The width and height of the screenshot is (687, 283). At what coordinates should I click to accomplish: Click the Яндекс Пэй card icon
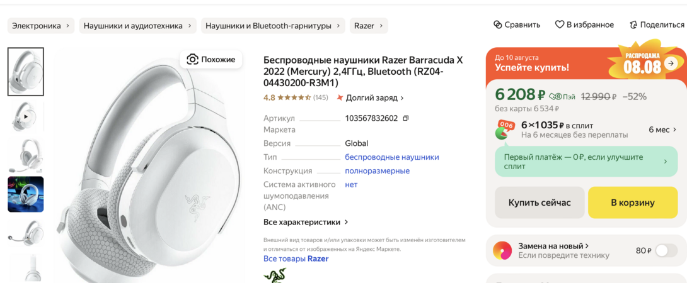[555, 96]
